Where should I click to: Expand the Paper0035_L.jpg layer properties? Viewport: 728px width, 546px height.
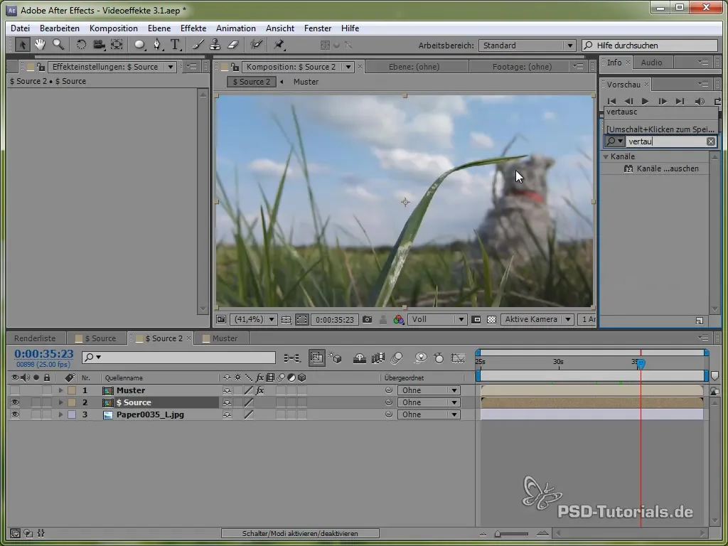tap(60, 414)
